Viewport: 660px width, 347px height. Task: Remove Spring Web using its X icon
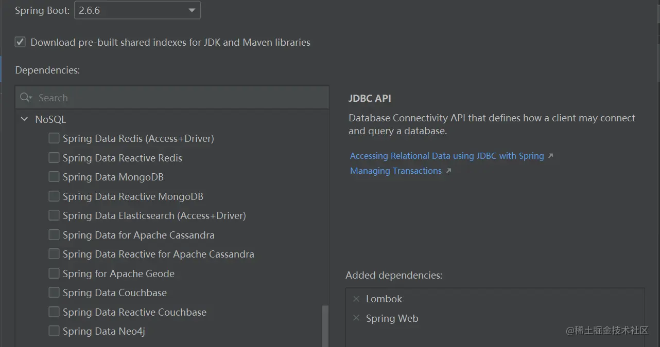pyautogui.click(x=356, y=318)
